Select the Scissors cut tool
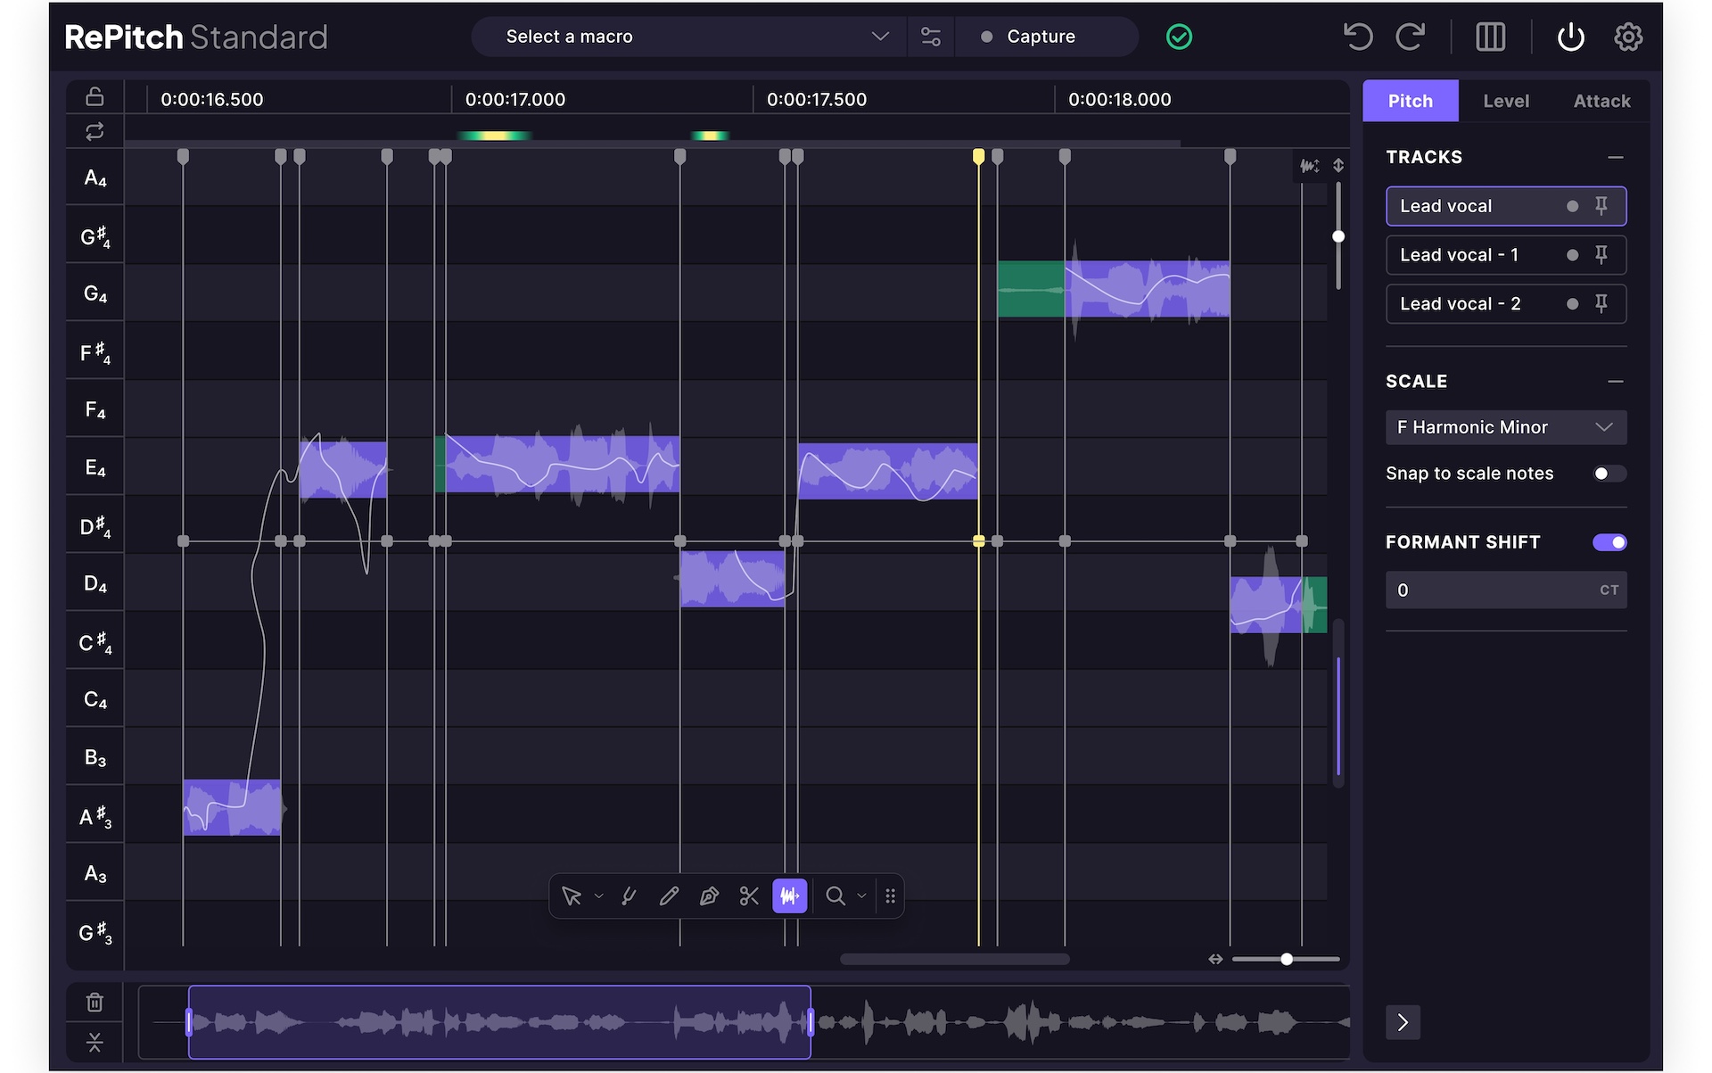 point(748,896)
